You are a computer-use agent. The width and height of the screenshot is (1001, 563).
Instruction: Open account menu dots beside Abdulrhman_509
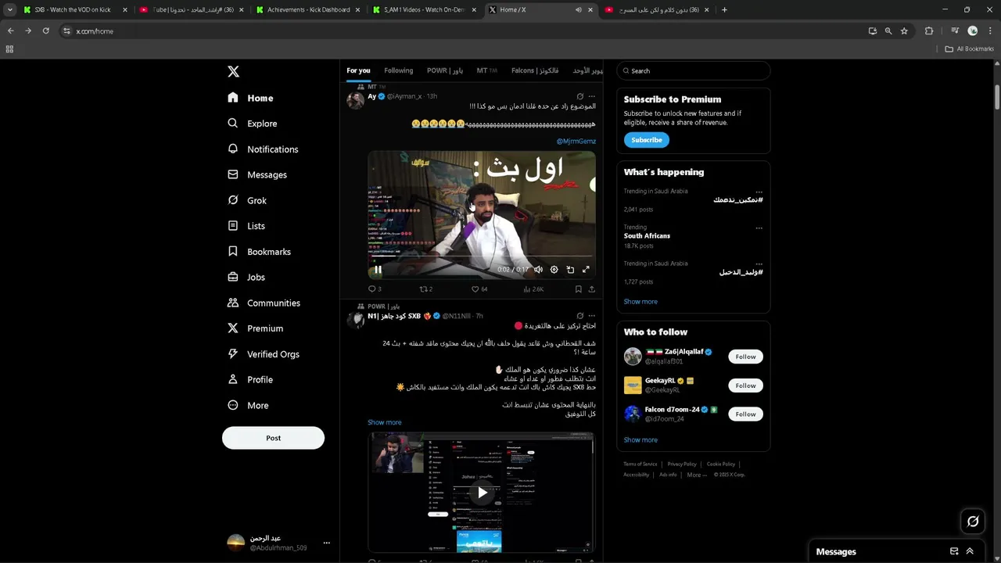point(327,543)
